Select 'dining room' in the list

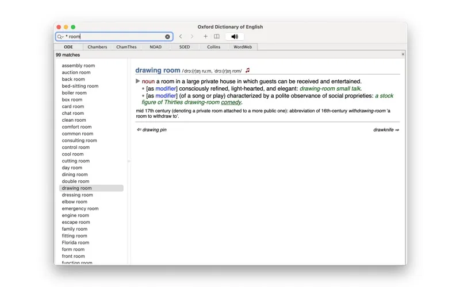(75, 174)
